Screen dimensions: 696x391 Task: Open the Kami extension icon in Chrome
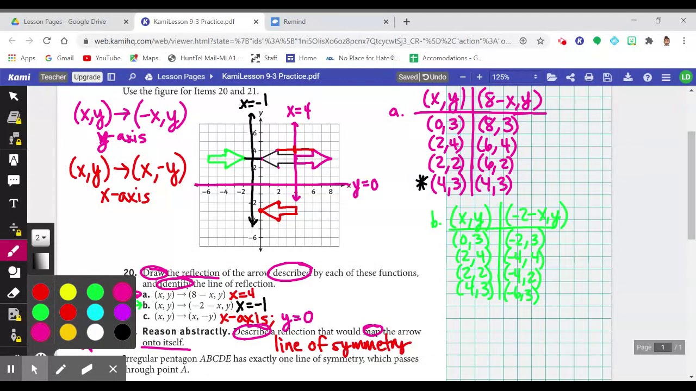coord(580,41)
